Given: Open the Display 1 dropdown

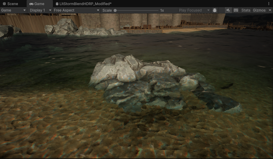Looking at the screenshot, I should point(40,10).
